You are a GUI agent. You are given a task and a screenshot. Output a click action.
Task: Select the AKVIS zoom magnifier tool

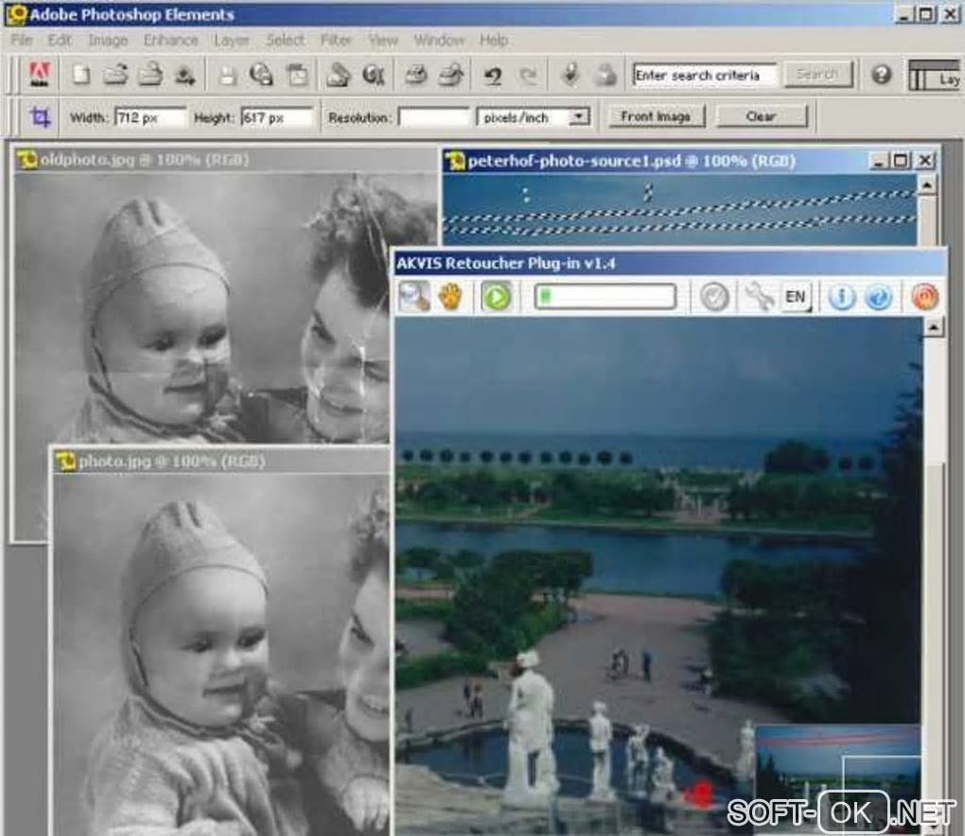pos(413,297)
